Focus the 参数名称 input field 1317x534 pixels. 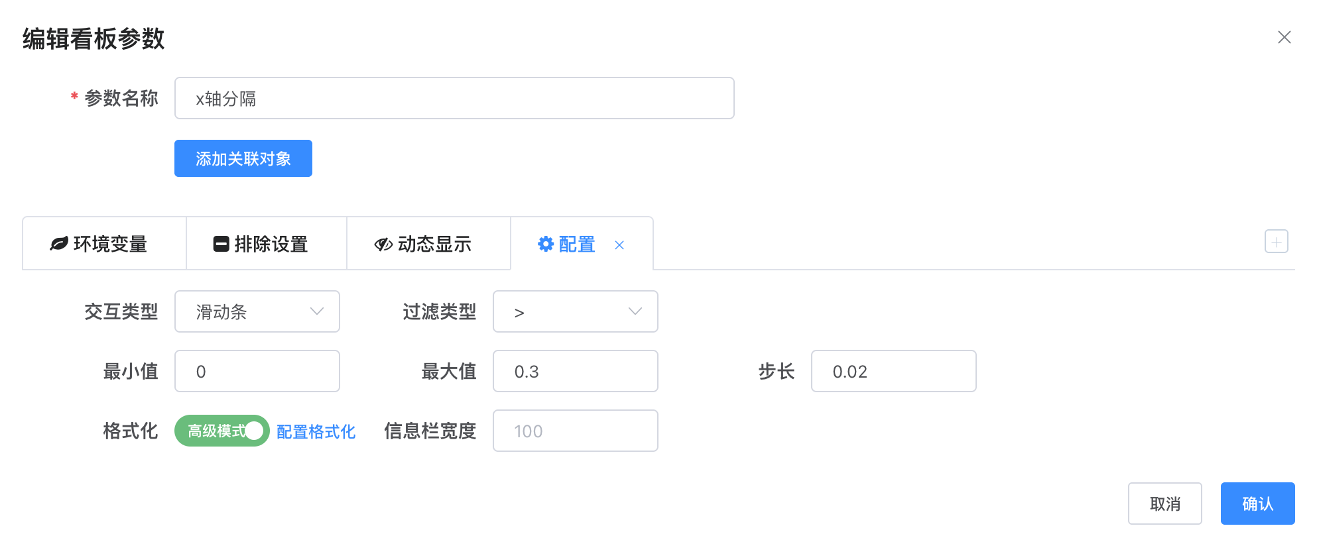click(x=454, y=98)
